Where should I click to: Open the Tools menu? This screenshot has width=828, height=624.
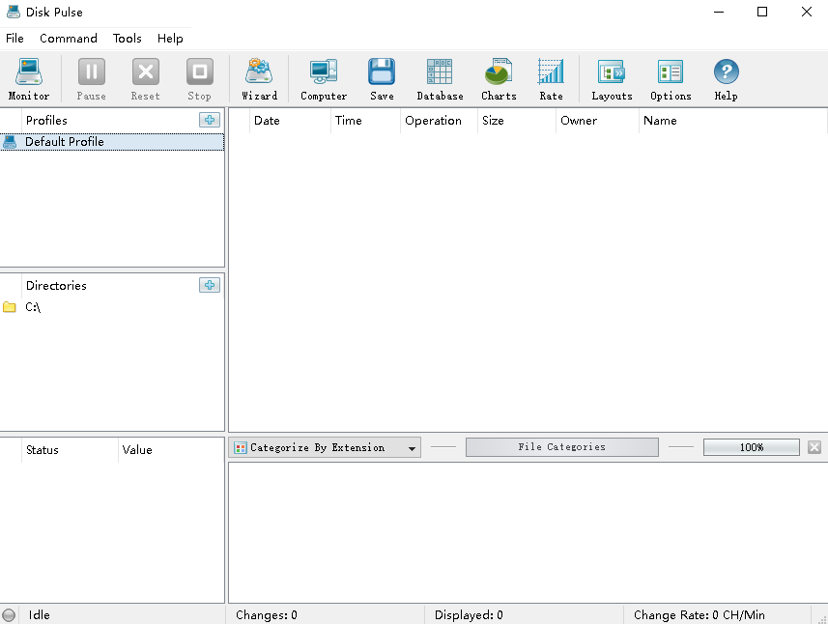pyautogui.click(x=127, y=39)
